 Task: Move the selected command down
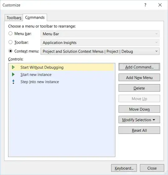point(139,109)
